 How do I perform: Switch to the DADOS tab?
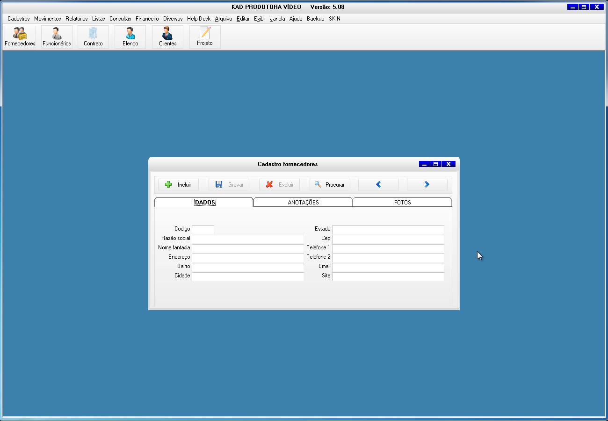pyautogui.click(x=204, y=203)
